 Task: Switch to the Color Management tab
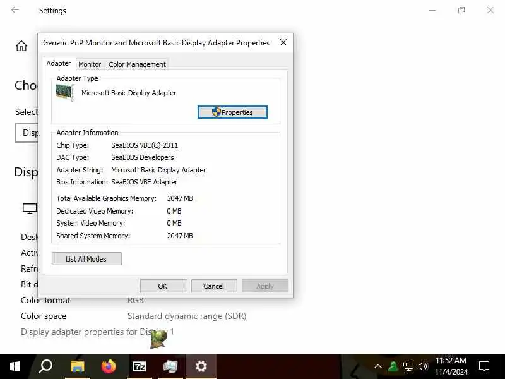pos(137,64)
